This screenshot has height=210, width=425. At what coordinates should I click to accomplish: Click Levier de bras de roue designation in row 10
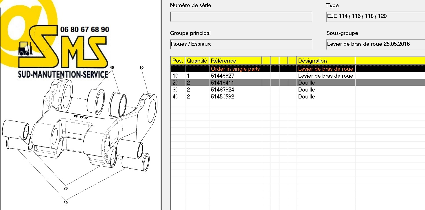pyautogui.click(x=325, y=76)
